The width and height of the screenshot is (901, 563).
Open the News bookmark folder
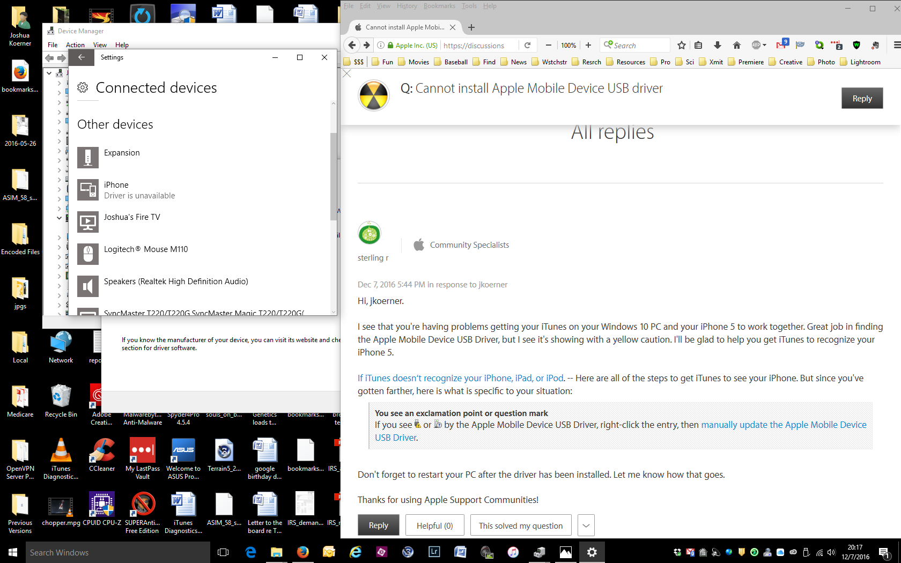point(513,62)
